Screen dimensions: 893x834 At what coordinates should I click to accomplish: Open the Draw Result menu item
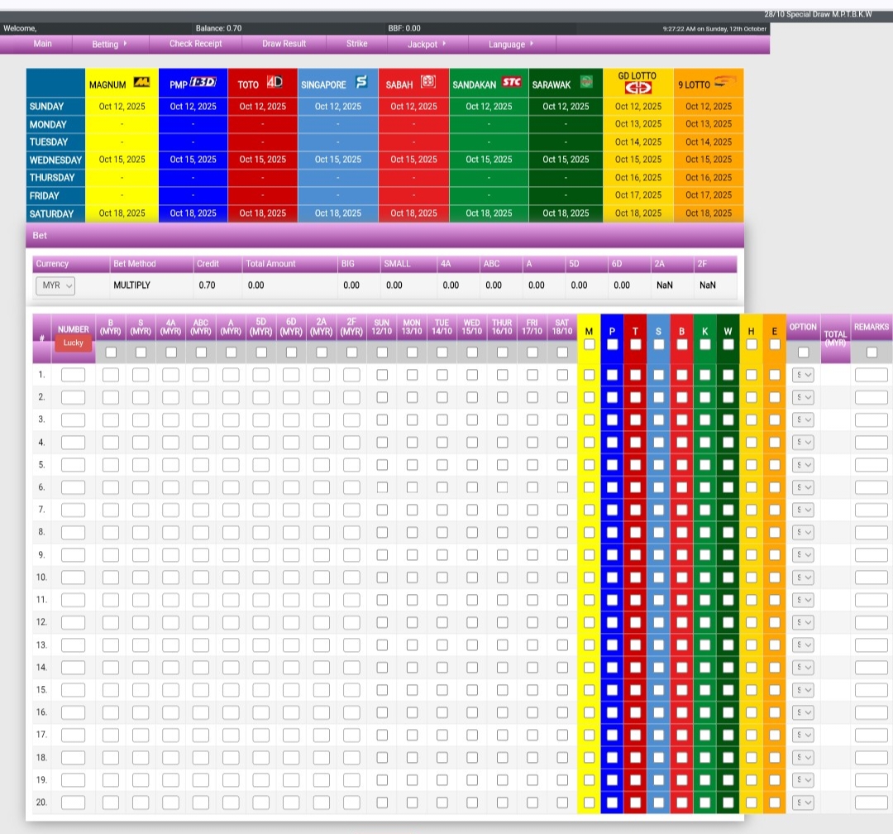coord(284,44)
